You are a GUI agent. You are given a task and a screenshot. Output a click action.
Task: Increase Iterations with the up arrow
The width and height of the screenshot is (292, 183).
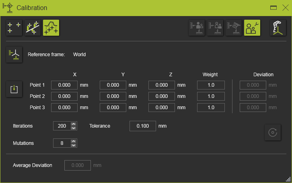[x=73, y=124]
